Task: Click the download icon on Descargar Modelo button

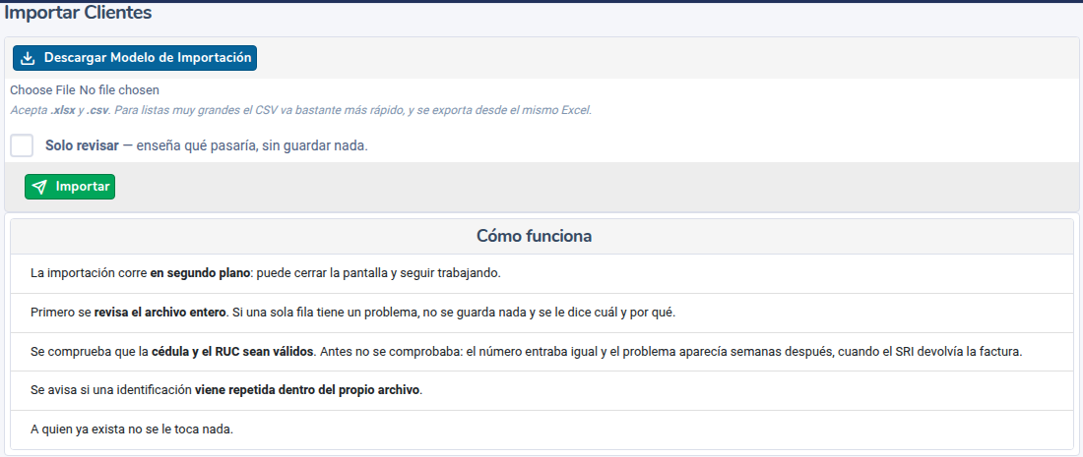Action: pos(28,59)
